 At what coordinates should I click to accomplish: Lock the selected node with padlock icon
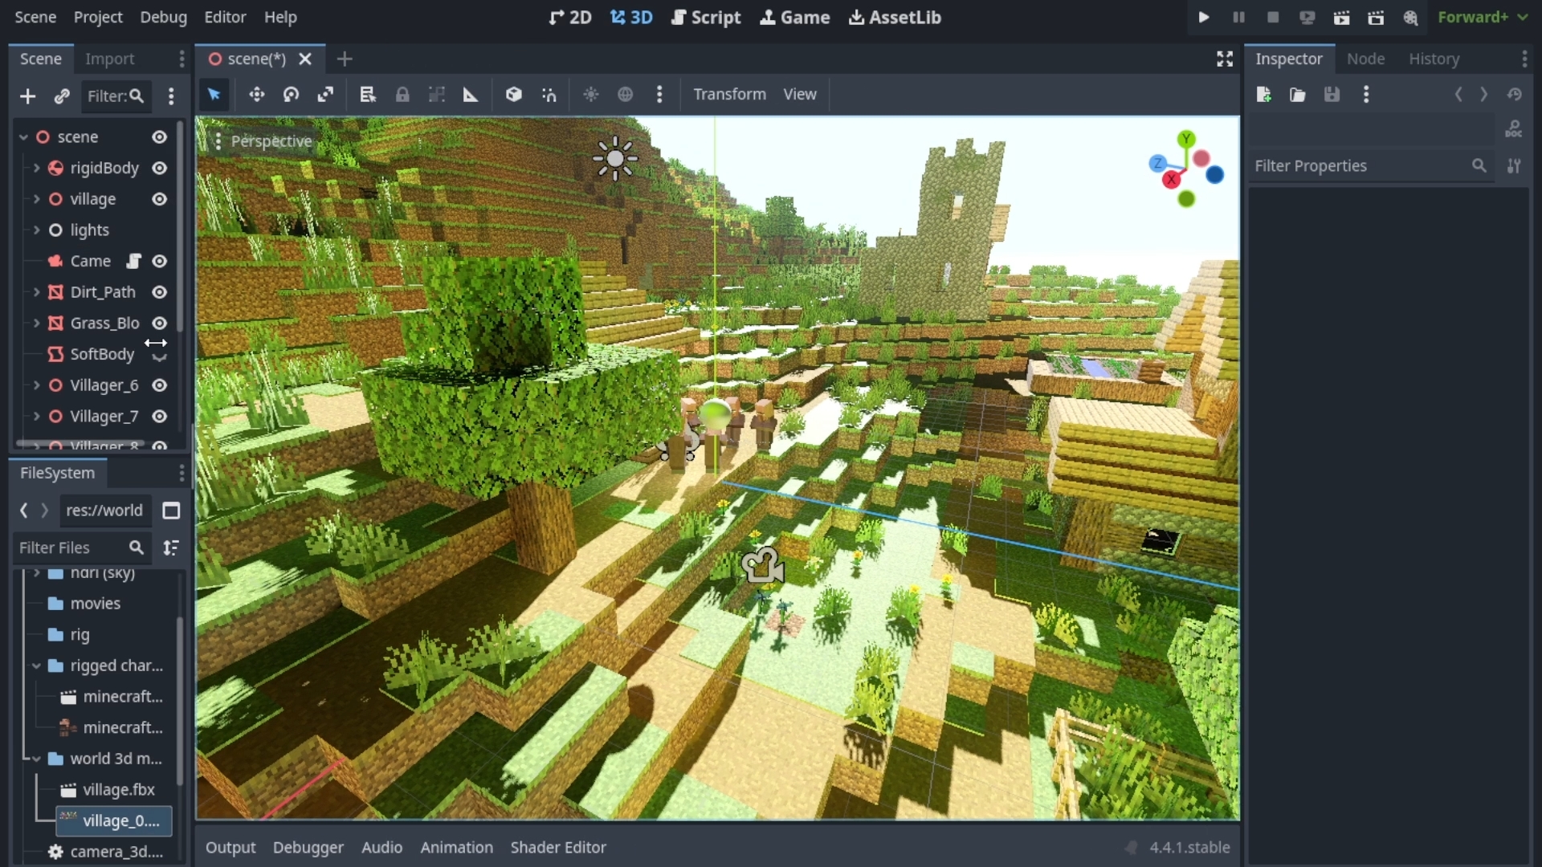point(402,95)
